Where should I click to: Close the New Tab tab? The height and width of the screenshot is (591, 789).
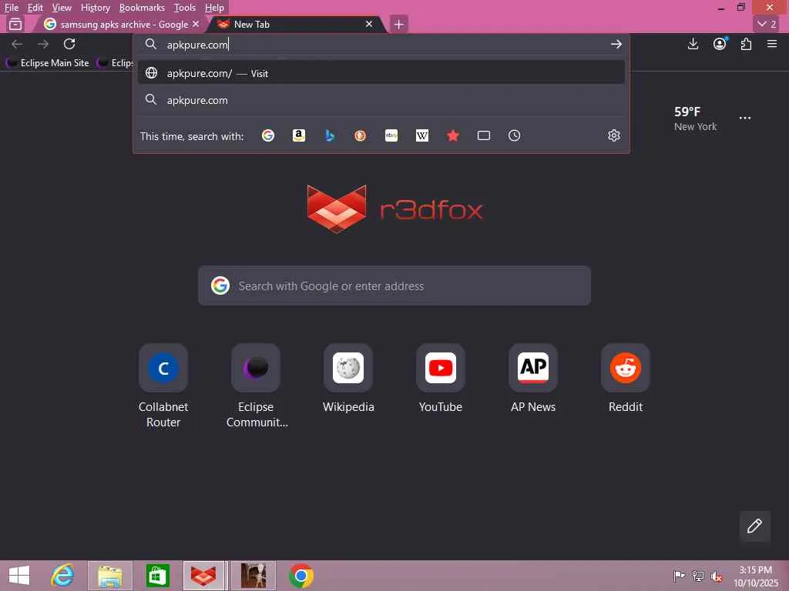pyautogui.click(x=369, y=24)
